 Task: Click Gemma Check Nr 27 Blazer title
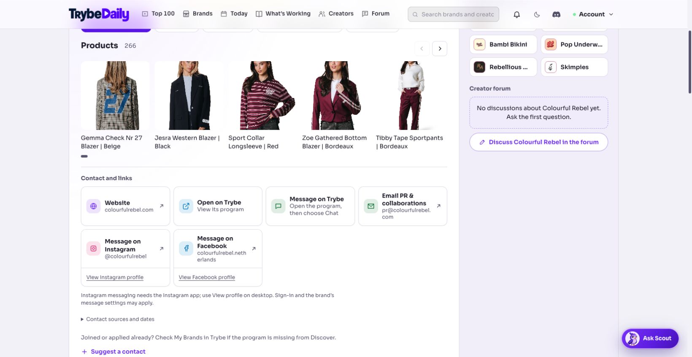point(112,142)
